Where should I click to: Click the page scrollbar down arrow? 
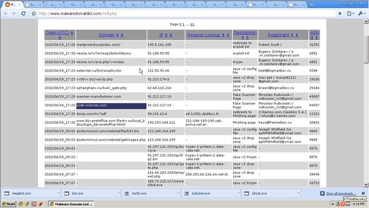pos(366,185)
